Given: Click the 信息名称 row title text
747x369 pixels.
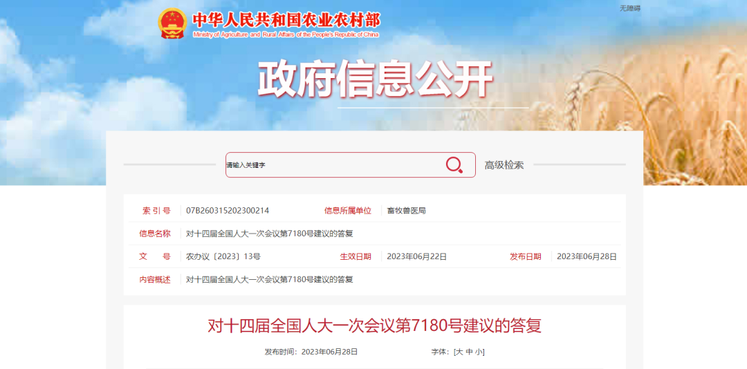Looking at the screenshot, I should [x=270, y=234].
